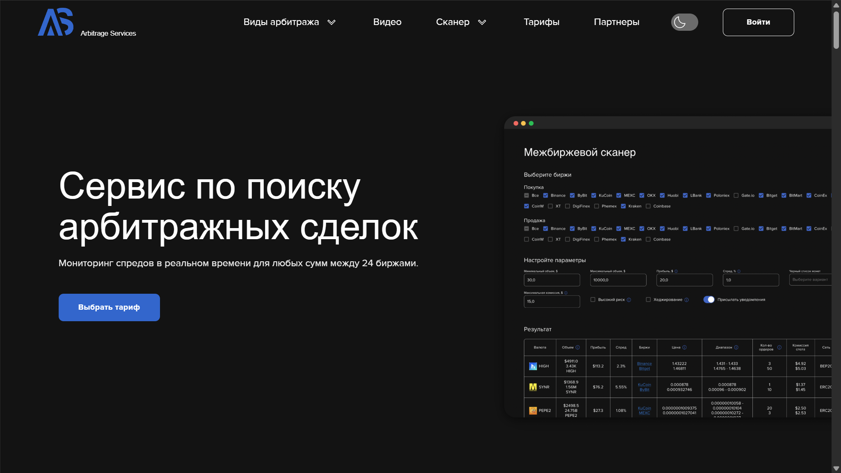Click the Войти login button
This screenshot has width=841, height=473.
click(758, 22)
